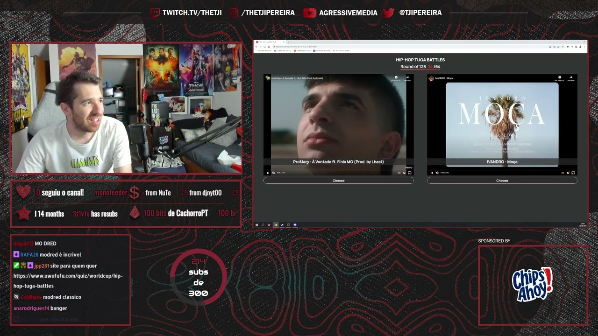Select the AGRESSIVEMEDIA YouTube label
The image size is (598, 336).
[348, 13]
